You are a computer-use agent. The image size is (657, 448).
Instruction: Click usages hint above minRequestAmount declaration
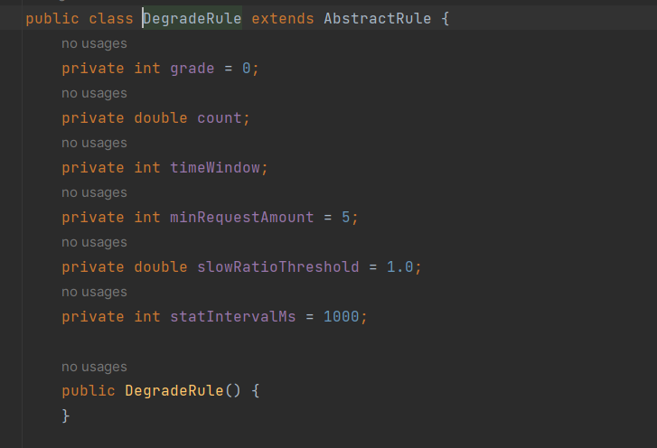[94, 192]
